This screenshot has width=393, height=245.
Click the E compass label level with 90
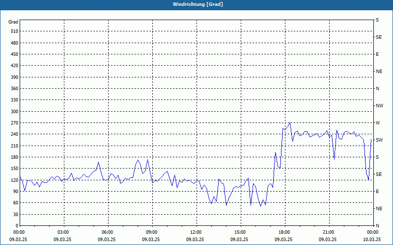pos(377,192)
